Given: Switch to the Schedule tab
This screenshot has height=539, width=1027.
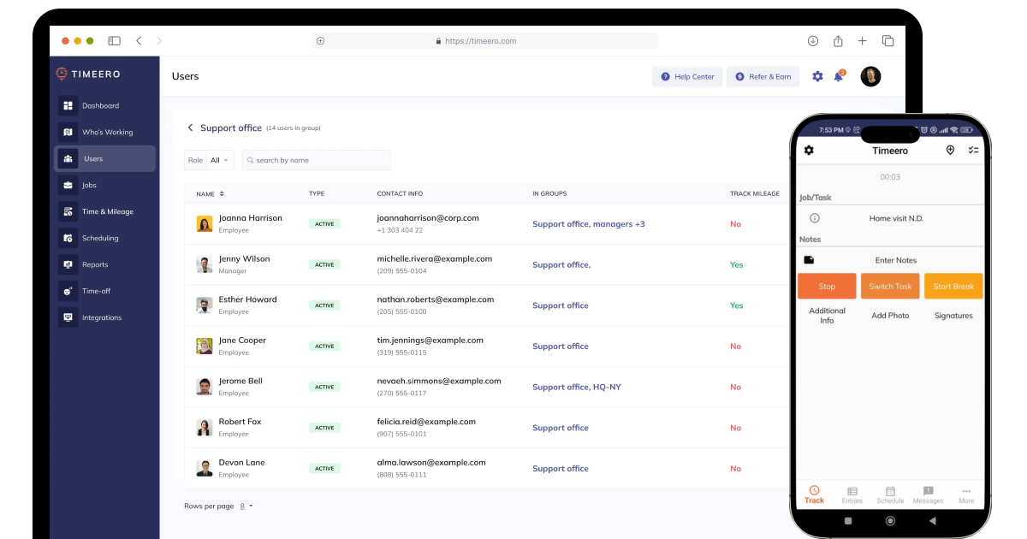Looking at the screenshot, I should tap(890, 495).
